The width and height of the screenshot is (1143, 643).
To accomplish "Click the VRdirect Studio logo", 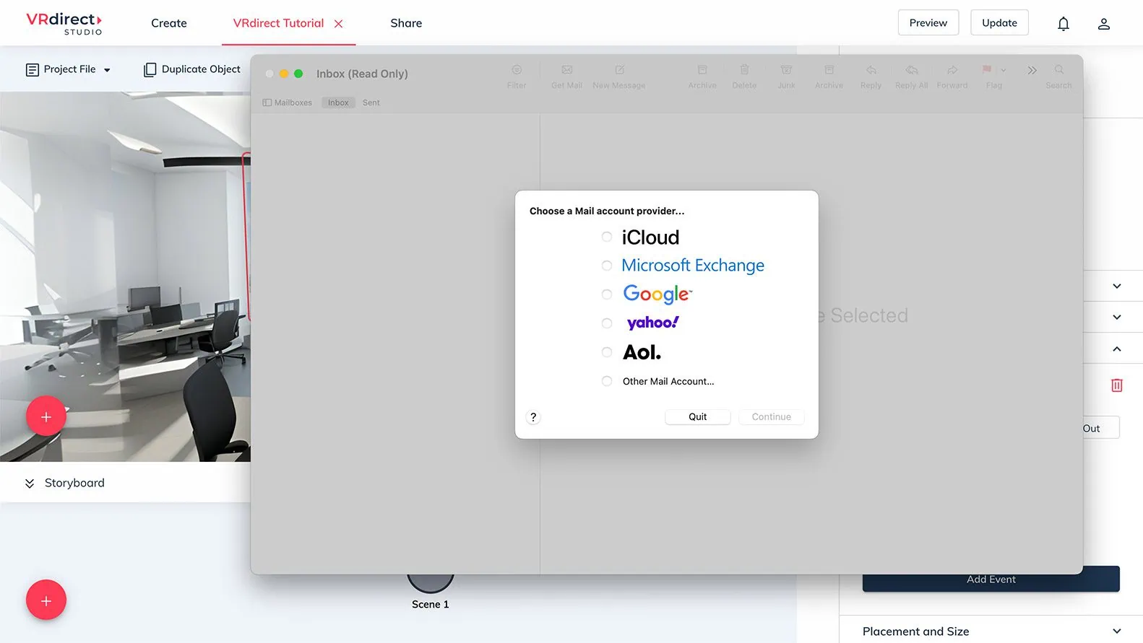I will tap(64, 23).
